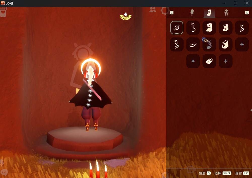Image resolution: width=252 pixels, height=178 pixels.
Task: Go to next category with C key hint
Action: point(247,13)
